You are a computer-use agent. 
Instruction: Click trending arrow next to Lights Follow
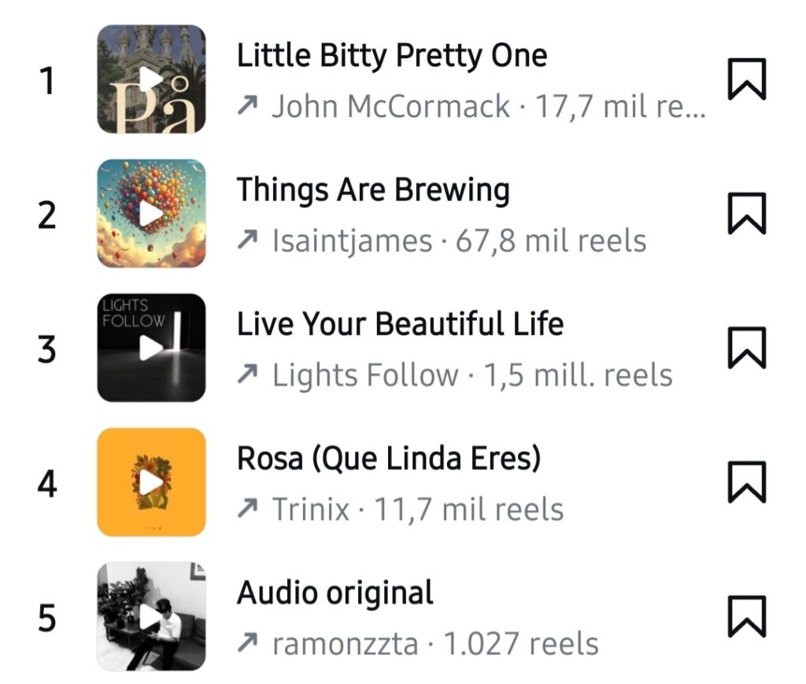(248, 375)
